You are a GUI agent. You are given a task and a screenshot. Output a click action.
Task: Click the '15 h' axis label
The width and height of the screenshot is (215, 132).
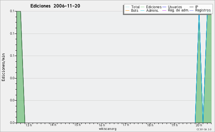coord(77,125)
